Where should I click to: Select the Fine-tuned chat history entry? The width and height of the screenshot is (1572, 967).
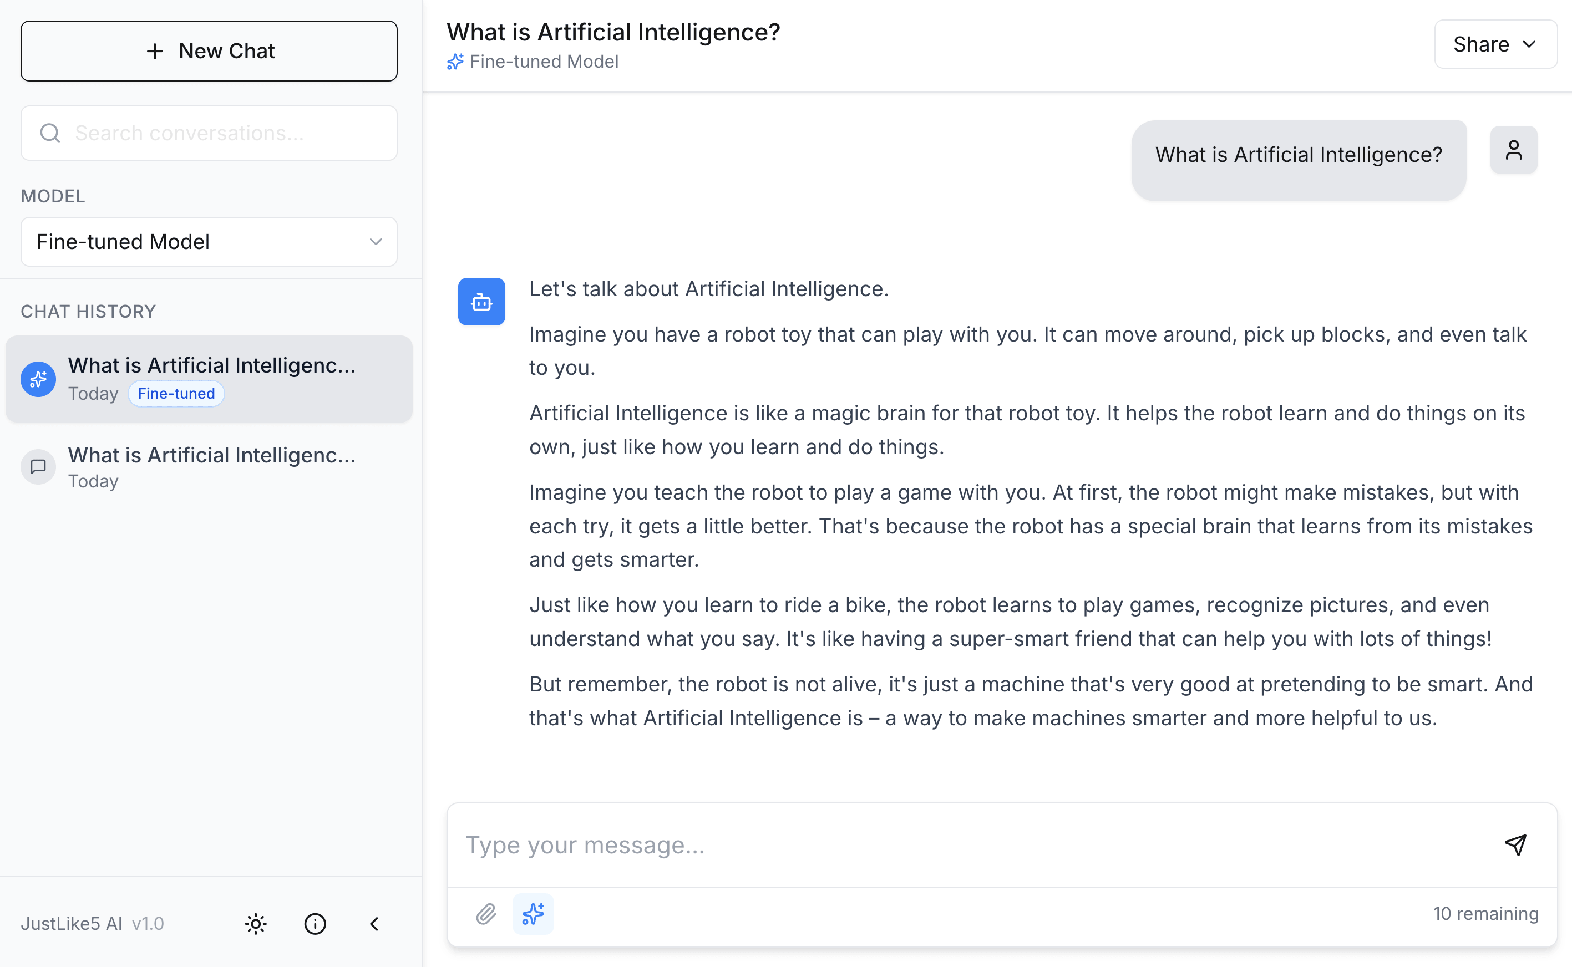(209, 379)
